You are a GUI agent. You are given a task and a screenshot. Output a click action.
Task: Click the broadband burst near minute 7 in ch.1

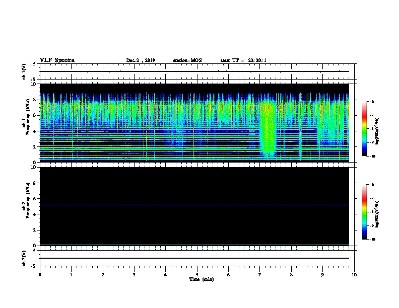[268, 130]
